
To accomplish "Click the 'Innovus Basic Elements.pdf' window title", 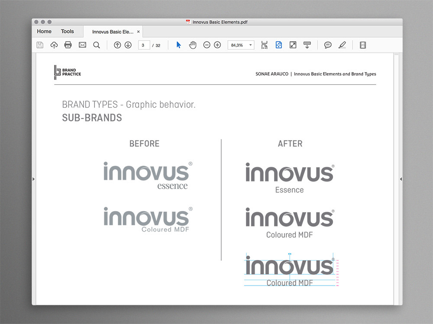I will (220, 22).
